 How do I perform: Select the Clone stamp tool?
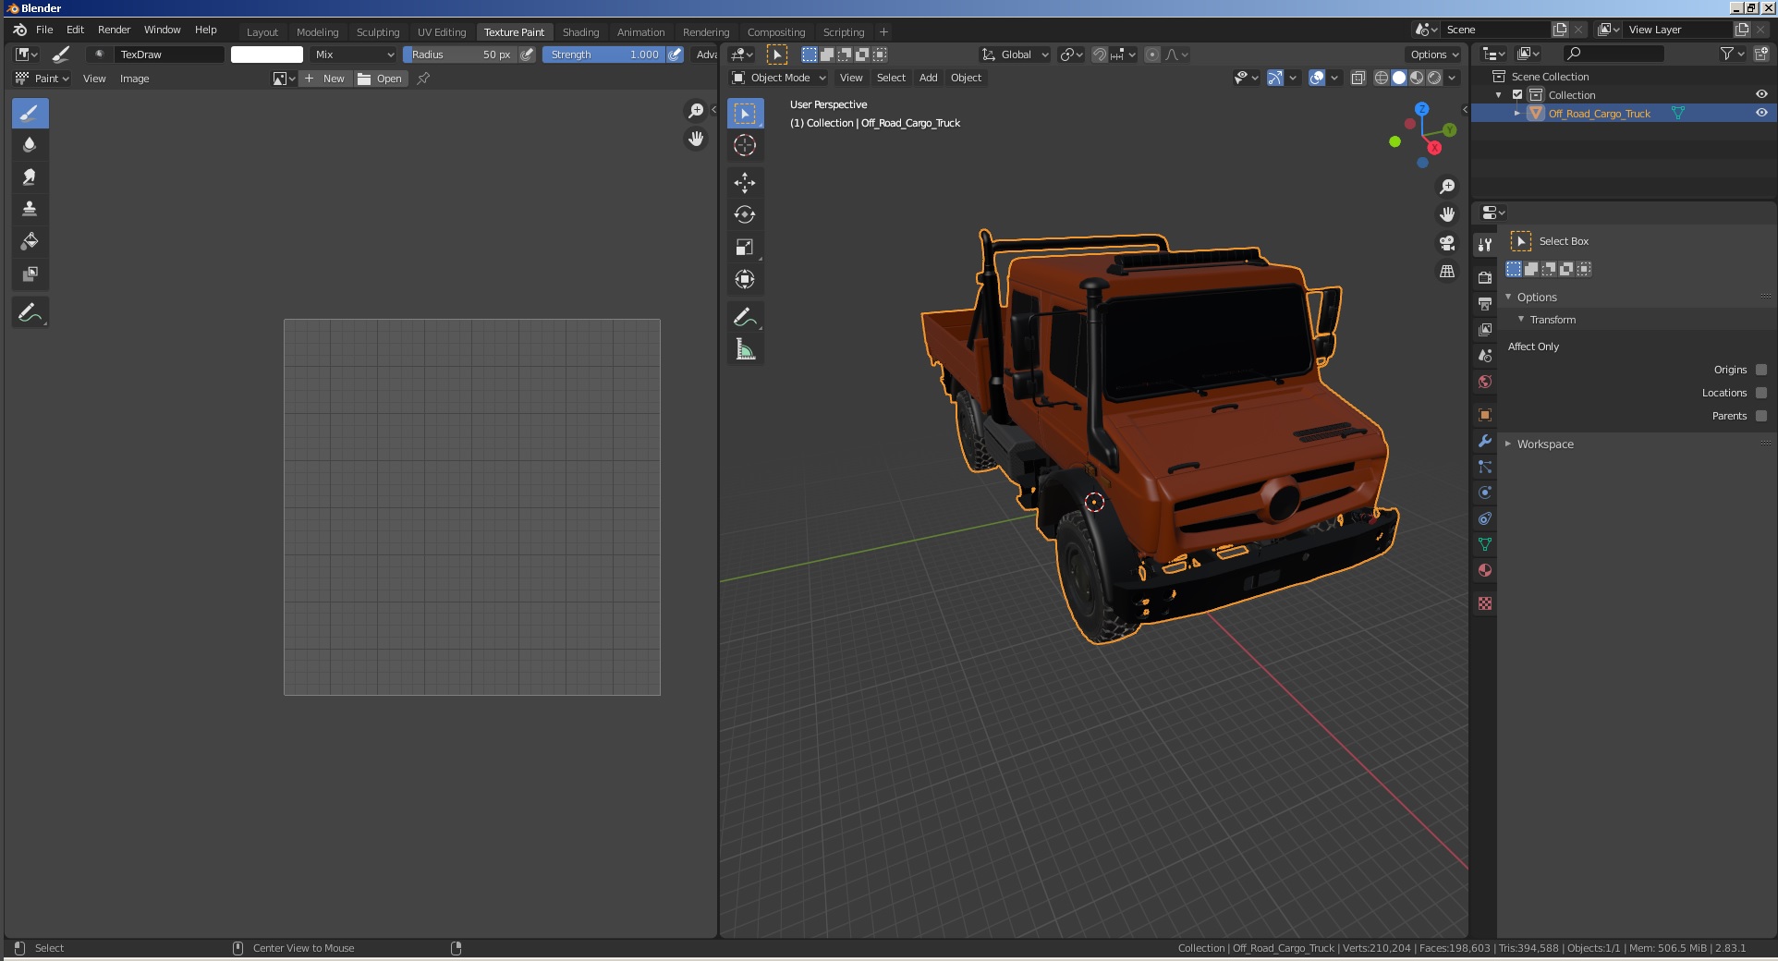[x=30, y=210]
